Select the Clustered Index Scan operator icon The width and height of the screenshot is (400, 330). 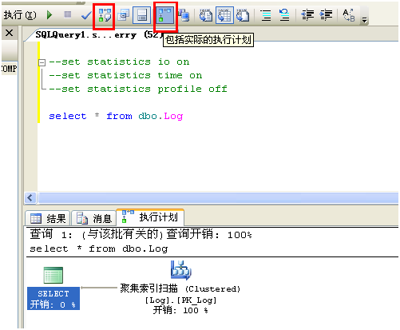point(181,270)
